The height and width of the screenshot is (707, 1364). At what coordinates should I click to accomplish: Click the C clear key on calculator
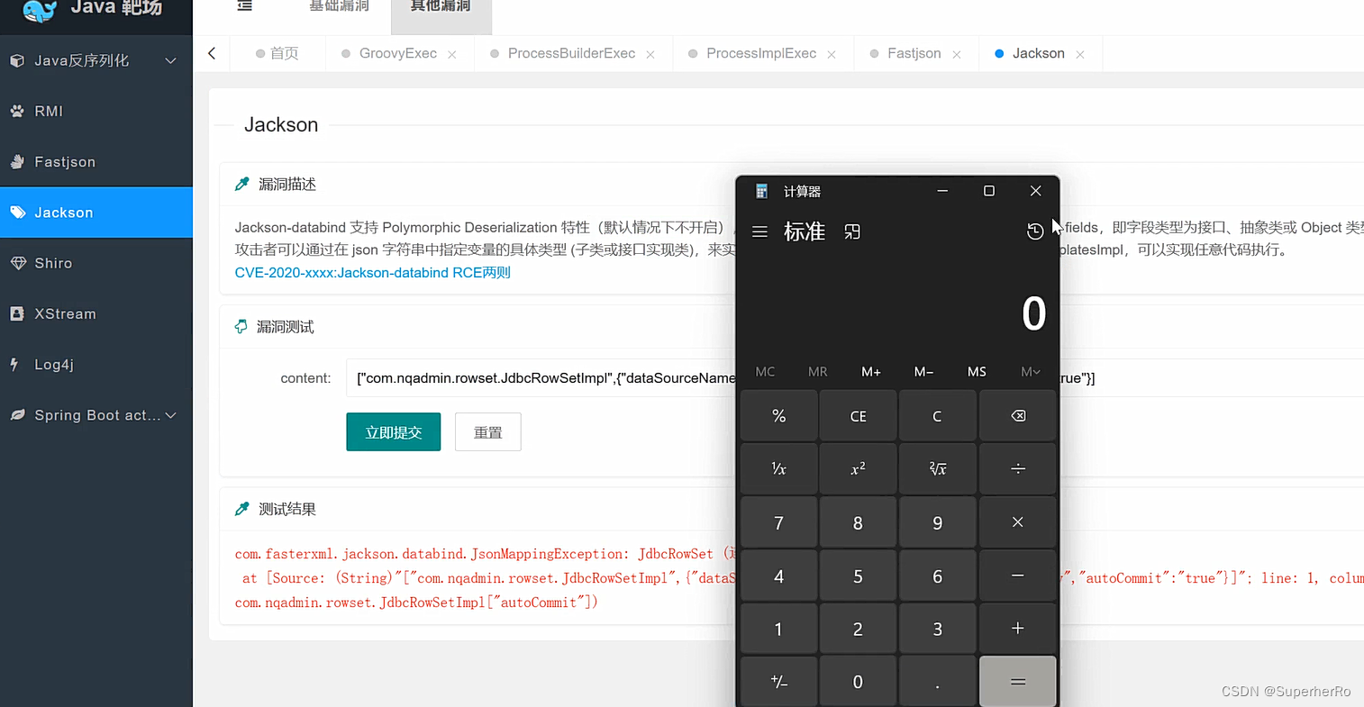(937, 416)
